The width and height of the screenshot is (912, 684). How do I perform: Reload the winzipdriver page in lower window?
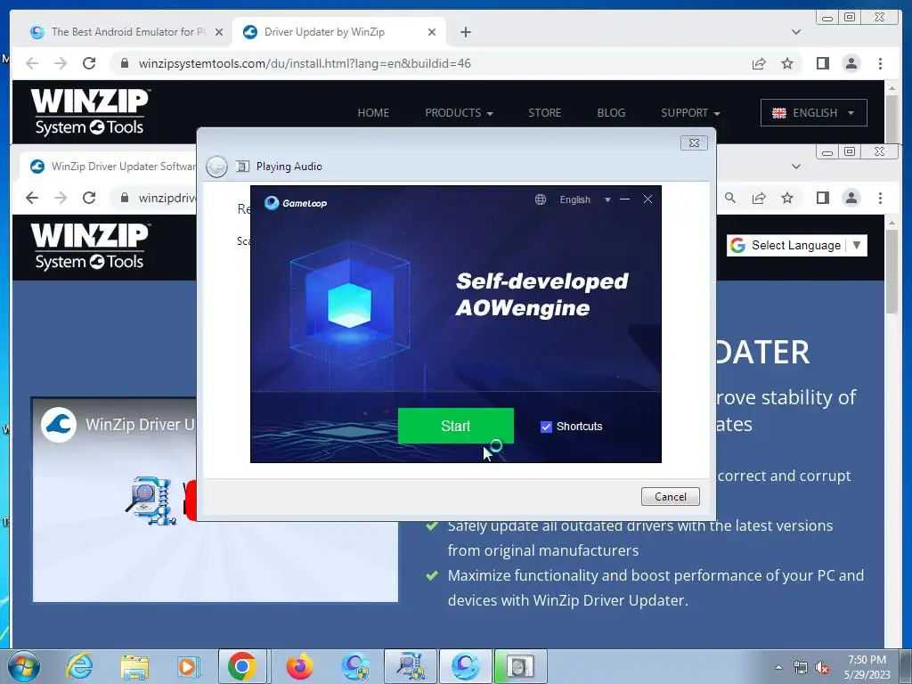click(89, 198)
